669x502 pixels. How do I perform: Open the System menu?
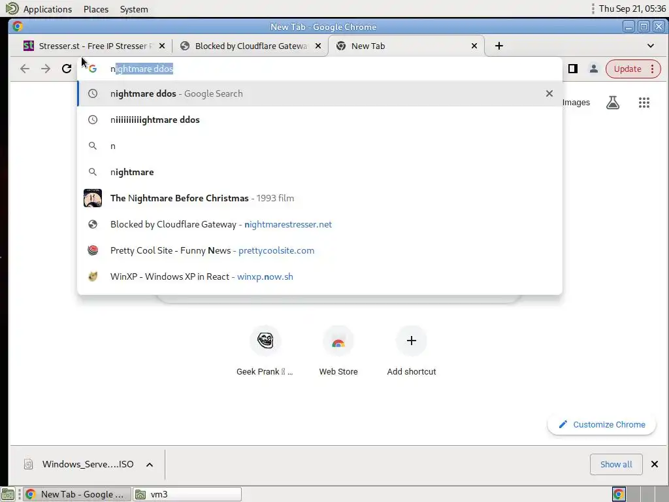pyautogui.click(x=134, y=9)
